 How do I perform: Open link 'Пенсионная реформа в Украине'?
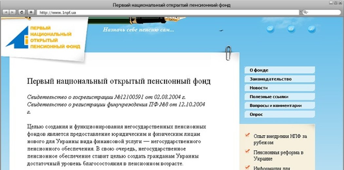278,156
